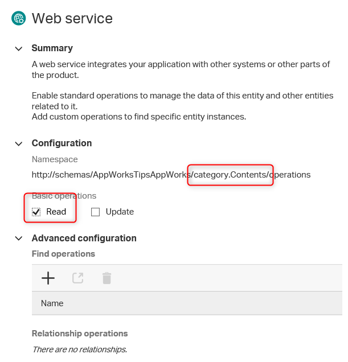Click the namespace URL text

pos(171,175)
